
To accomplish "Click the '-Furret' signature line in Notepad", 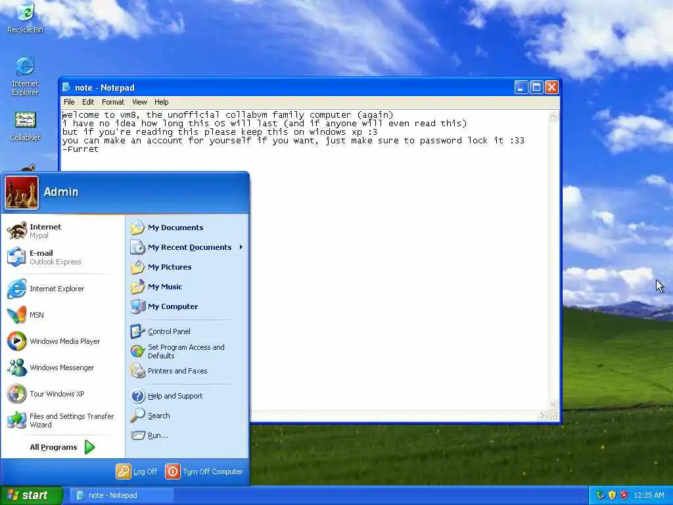I will (x=80, y=149).
